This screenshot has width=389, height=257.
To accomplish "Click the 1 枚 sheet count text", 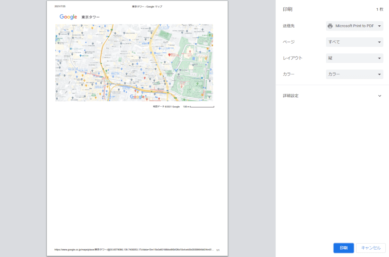I will pos(380,10).
